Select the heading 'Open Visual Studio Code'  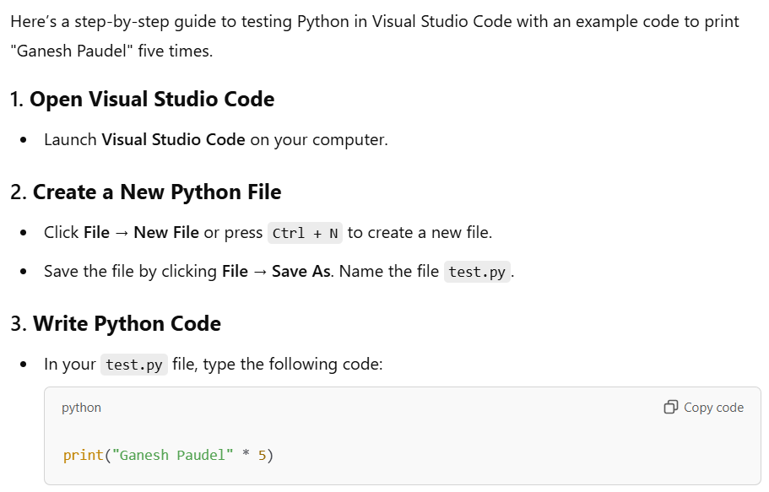152,99
